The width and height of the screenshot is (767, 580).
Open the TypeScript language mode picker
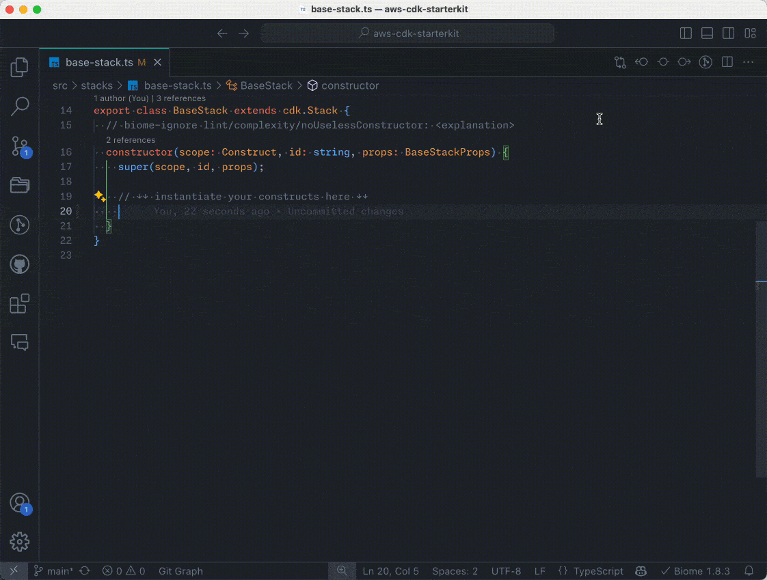tap(591, 571)
